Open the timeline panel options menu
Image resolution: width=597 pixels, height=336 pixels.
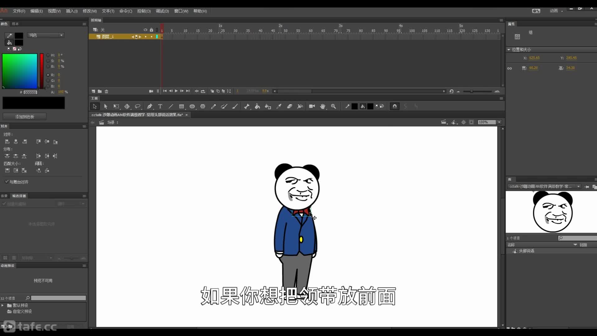[x=501, y=20]
